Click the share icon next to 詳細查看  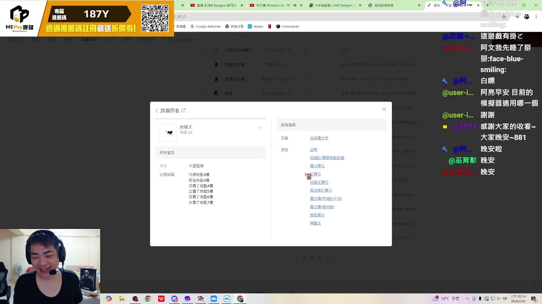click(183, 111)
